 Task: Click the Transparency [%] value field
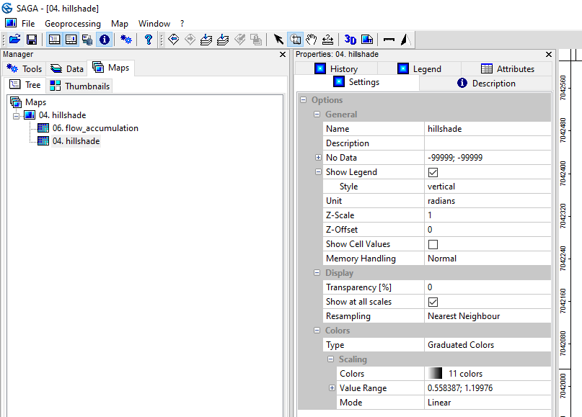488,287
